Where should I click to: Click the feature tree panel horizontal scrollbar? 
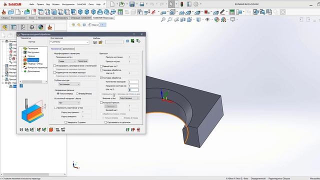33,174
